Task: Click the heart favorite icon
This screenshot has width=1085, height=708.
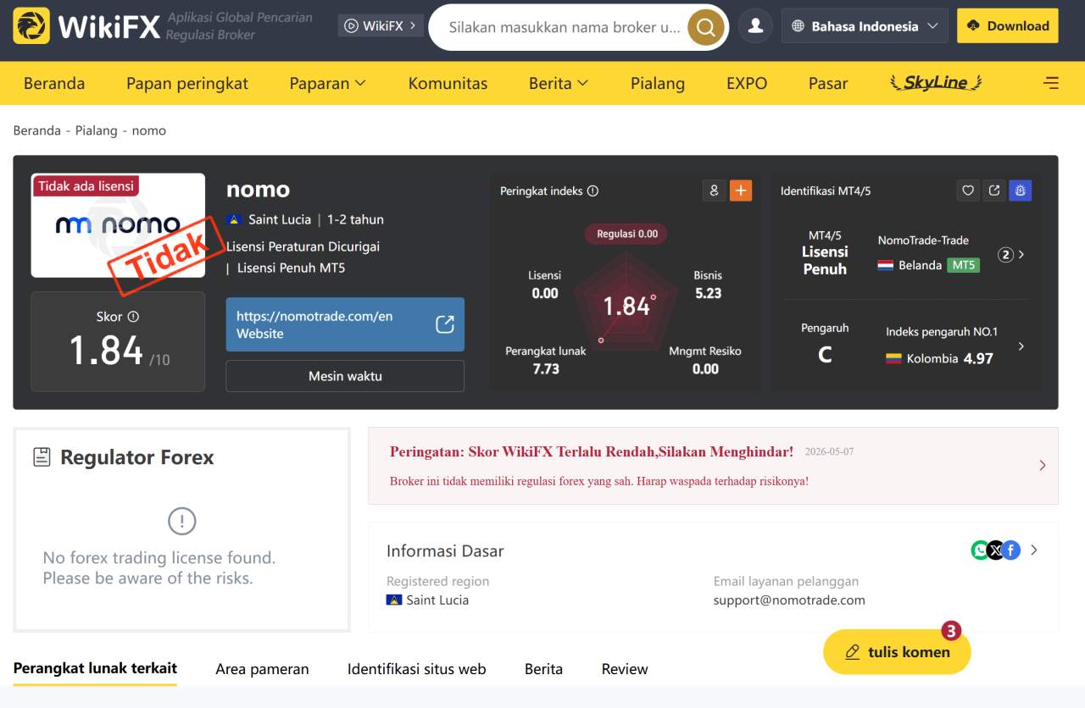Action: 968,191
